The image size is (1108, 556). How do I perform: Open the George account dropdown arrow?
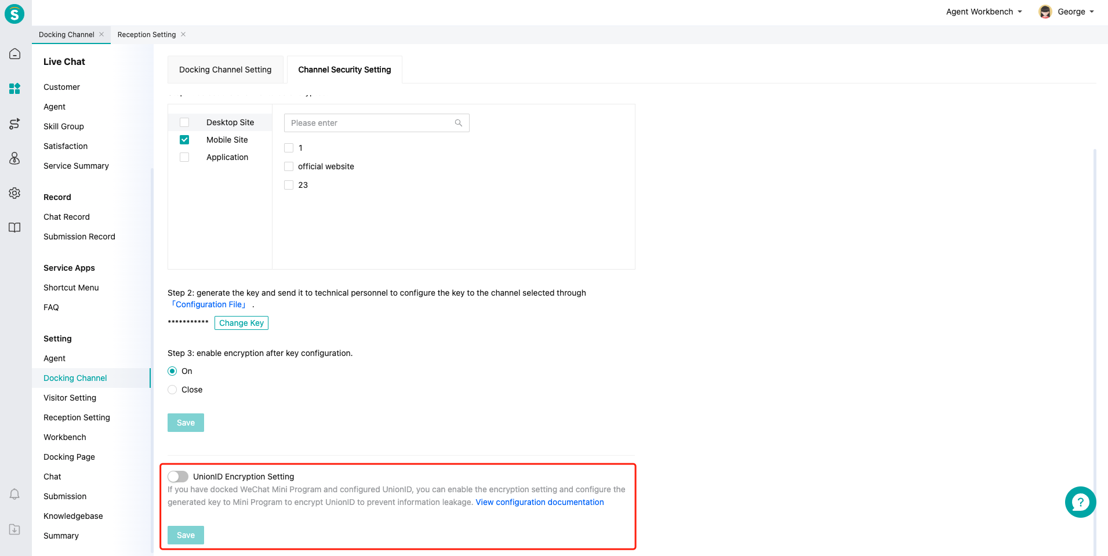pos(1092,12)
